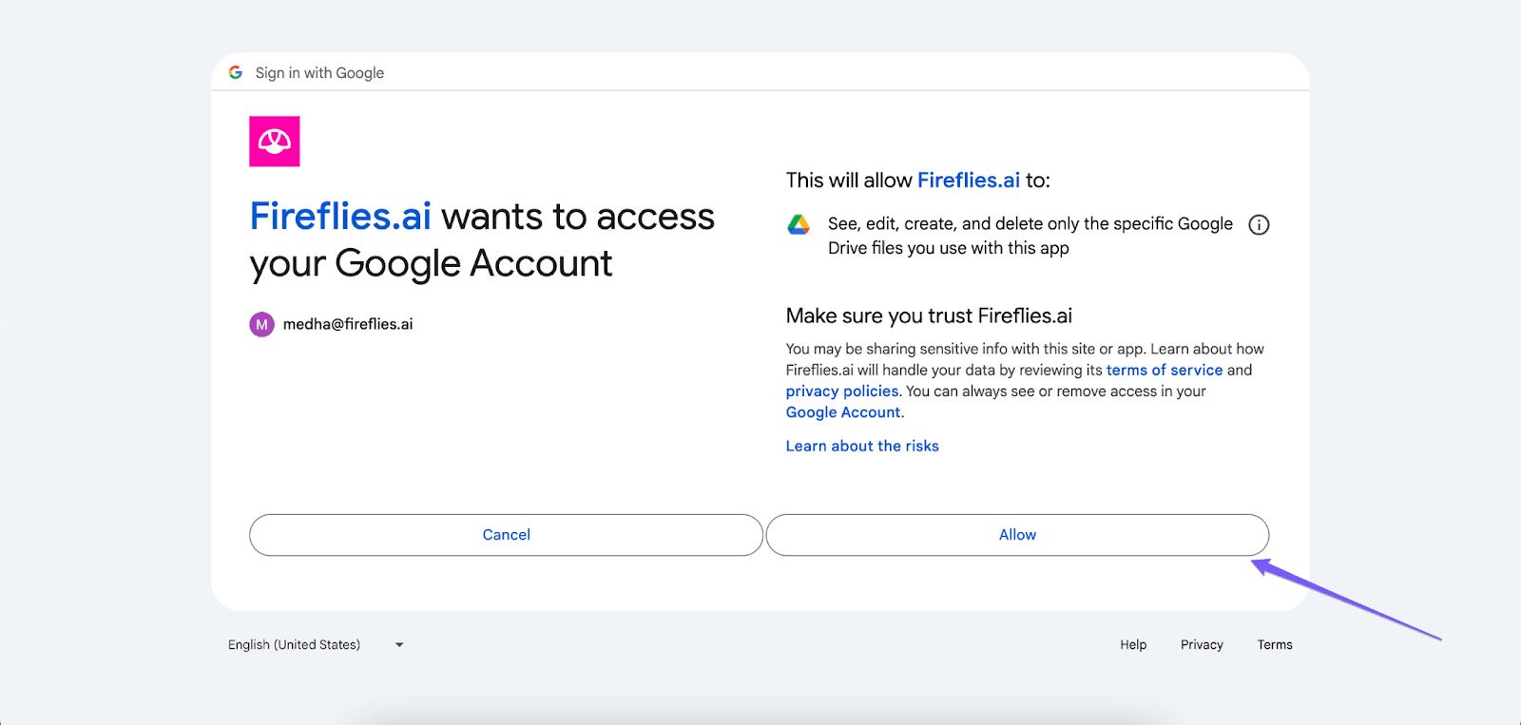
Task: Open the Google Account link
Action: (842, 412)
